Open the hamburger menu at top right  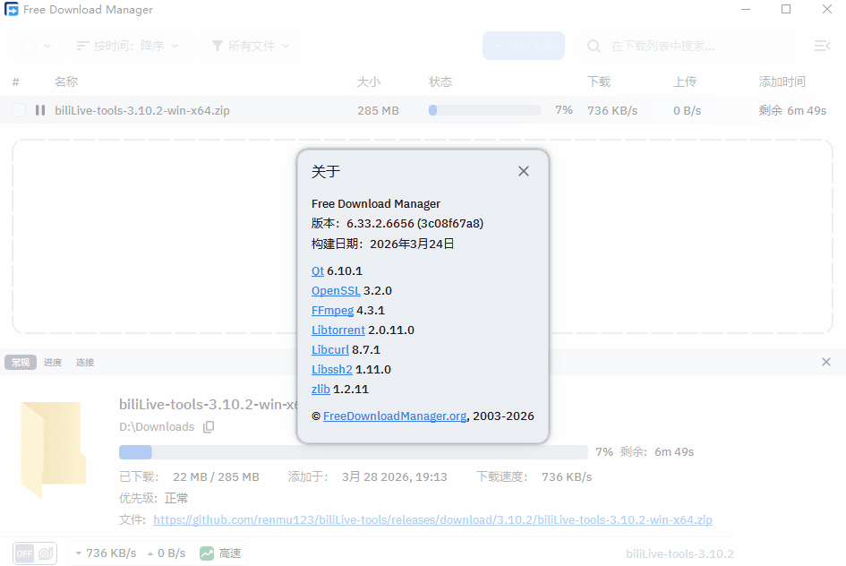821,46
